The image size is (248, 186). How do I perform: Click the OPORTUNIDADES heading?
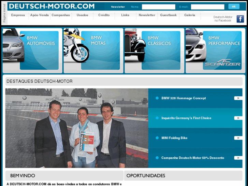[x=146, y=175]
